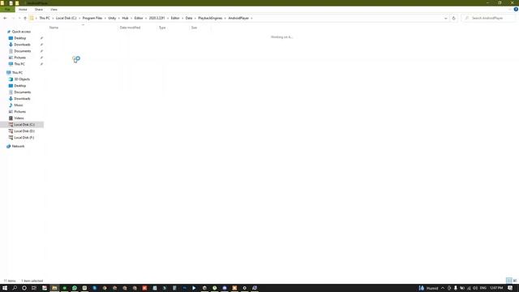Jump to Data in the breadcrumb

coord(189,18)
